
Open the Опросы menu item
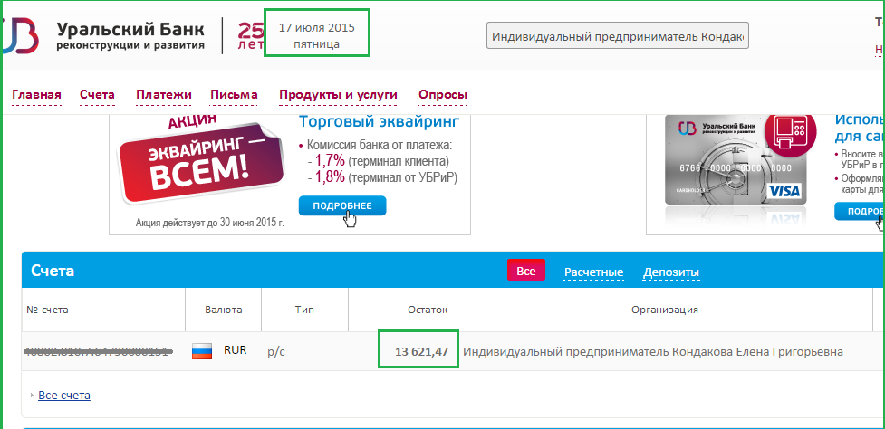point(443,95)
